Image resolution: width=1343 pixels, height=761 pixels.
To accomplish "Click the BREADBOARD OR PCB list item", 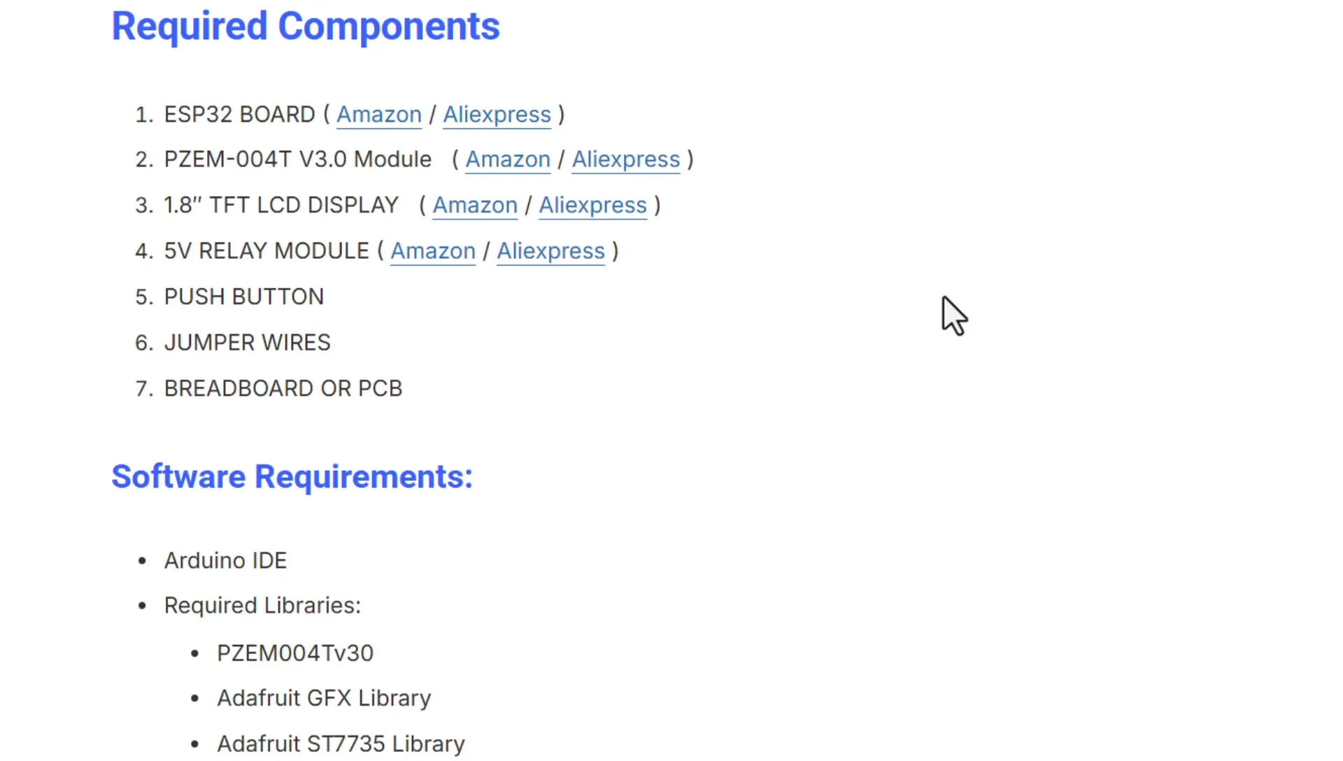I will pyautogui.click(x=283, y=389).
